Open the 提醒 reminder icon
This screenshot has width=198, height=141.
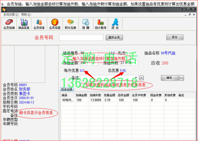pos(86,24)
